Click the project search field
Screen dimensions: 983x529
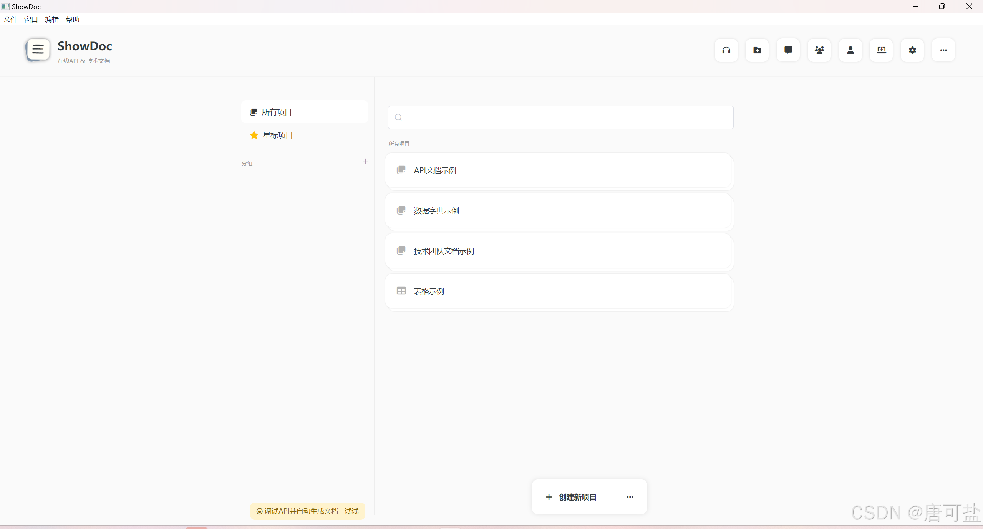[x=560, y=117]
